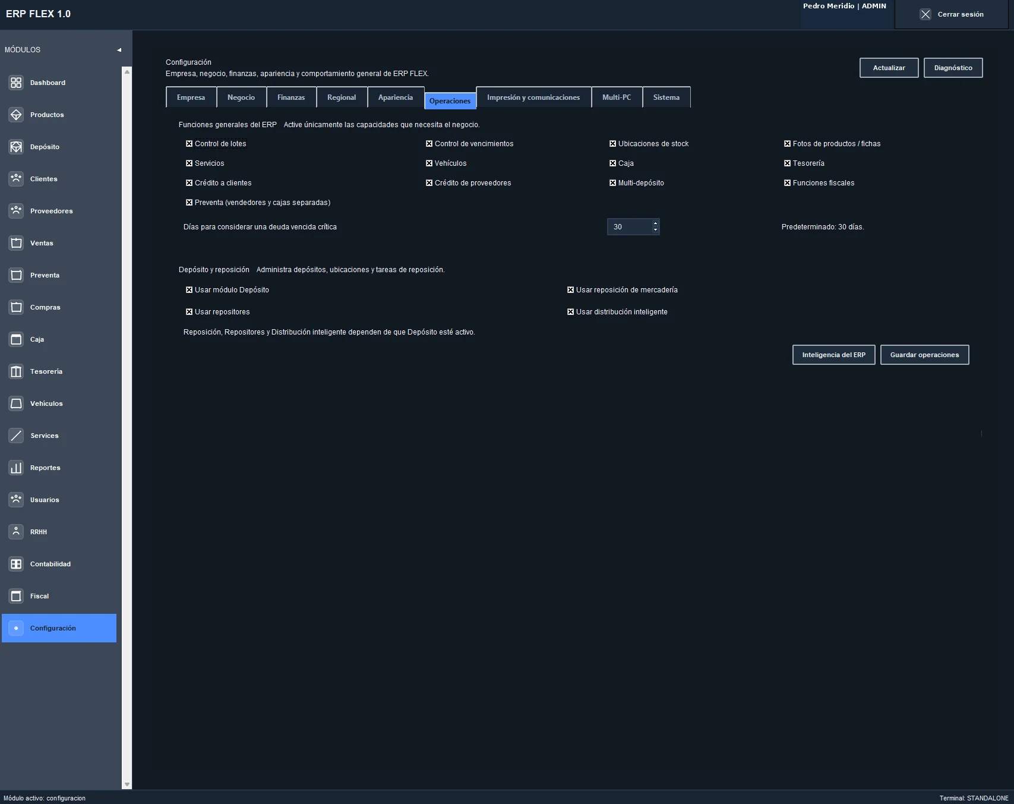Open the Vehículos module icon in sidebar
Screen dimensions: 1014x804
(16, 403)
